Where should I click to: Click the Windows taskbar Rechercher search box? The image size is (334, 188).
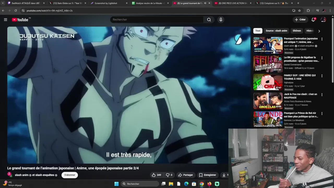(x=140, y=184)
